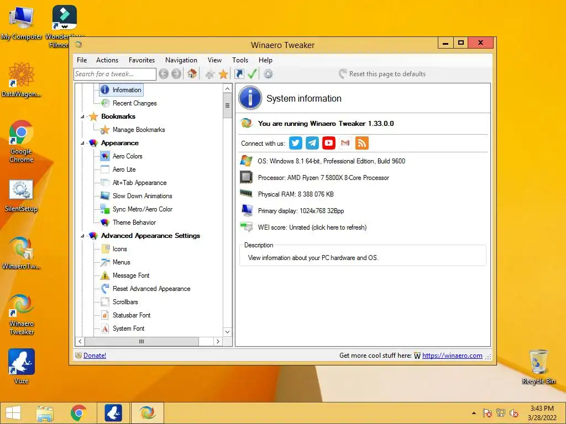Go to the Home page icon
566x424 pixels.
(x=192, y=74)
